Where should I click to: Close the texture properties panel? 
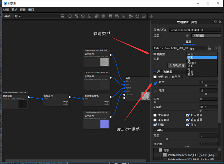point(220,22)
